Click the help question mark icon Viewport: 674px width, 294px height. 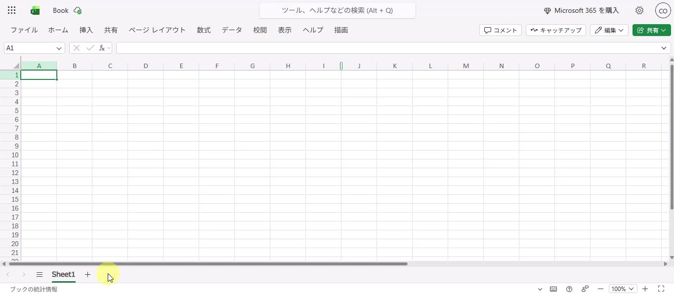(x=569, y=289)
